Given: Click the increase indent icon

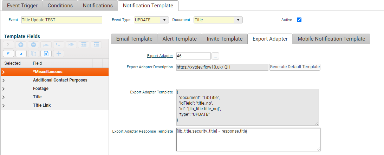Looking at the screenshot, I should click(x=96, y=45).
